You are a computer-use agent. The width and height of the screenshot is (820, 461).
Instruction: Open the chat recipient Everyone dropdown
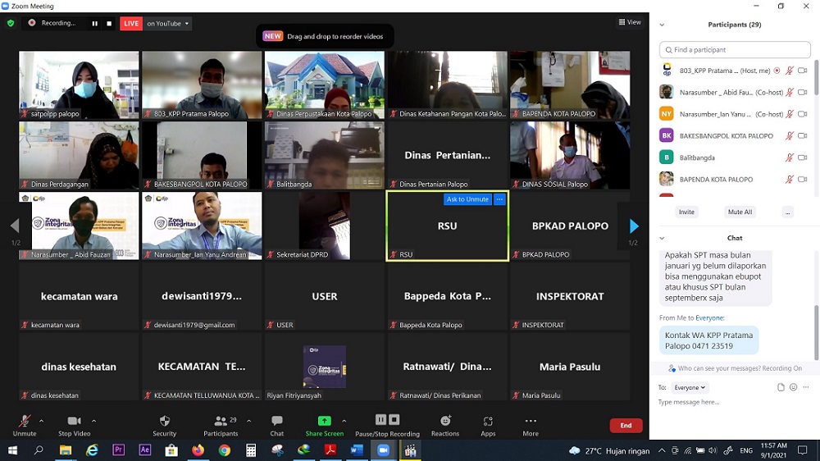[689, 387]
